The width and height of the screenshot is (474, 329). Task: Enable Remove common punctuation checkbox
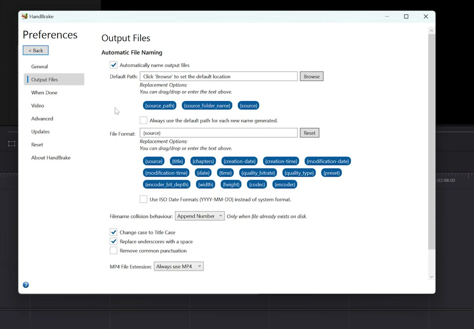pos(113,250)
